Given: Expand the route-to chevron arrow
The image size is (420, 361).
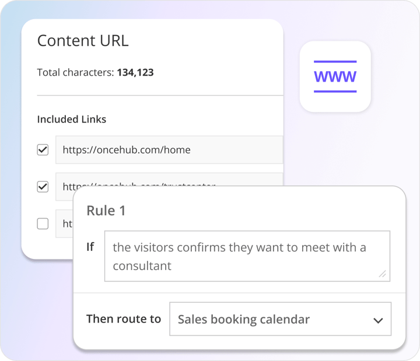Looking at the screenshot, I should 378,320.
